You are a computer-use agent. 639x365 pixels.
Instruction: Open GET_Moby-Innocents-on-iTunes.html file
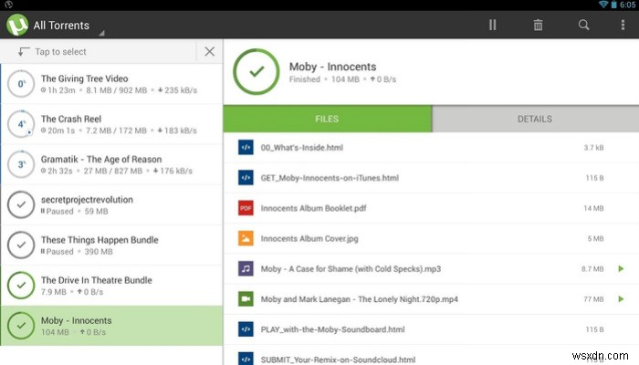click(x=330, y=178)
